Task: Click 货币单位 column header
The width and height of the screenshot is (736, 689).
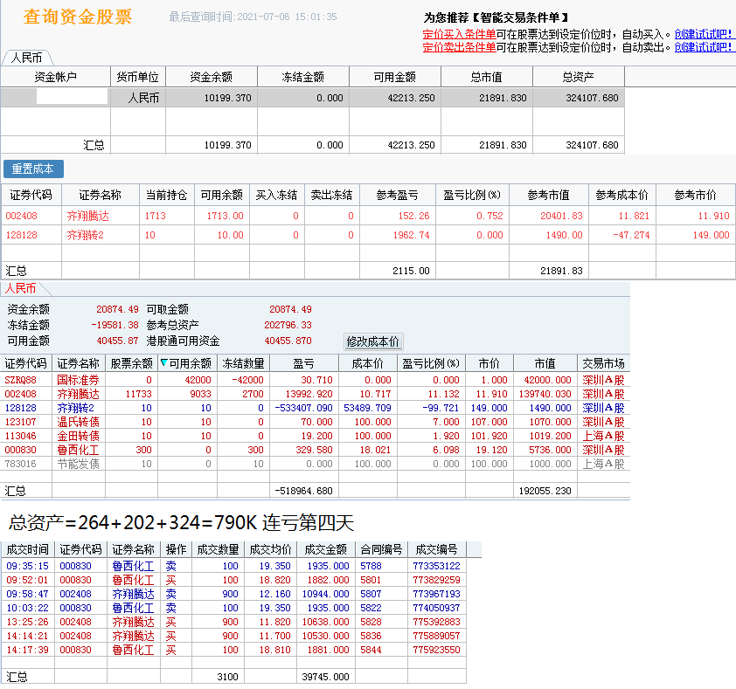Action: coord(138,77)
